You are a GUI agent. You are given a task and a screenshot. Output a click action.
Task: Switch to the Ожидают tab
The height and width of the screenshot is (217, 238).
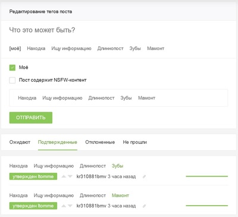[20, 142]
